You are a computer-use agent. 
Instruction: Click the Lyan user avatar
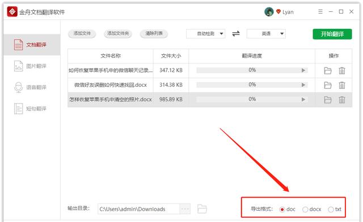269,12
